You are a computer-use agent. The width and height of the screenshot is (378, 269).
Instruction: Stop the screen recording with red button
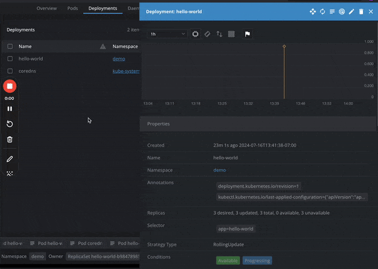coord(9,86)
